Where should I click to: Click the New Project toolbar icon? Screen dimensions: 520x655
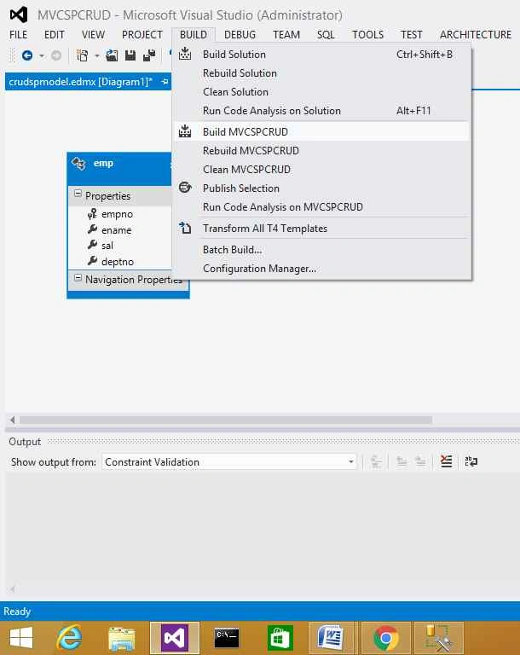pos(83,55)
